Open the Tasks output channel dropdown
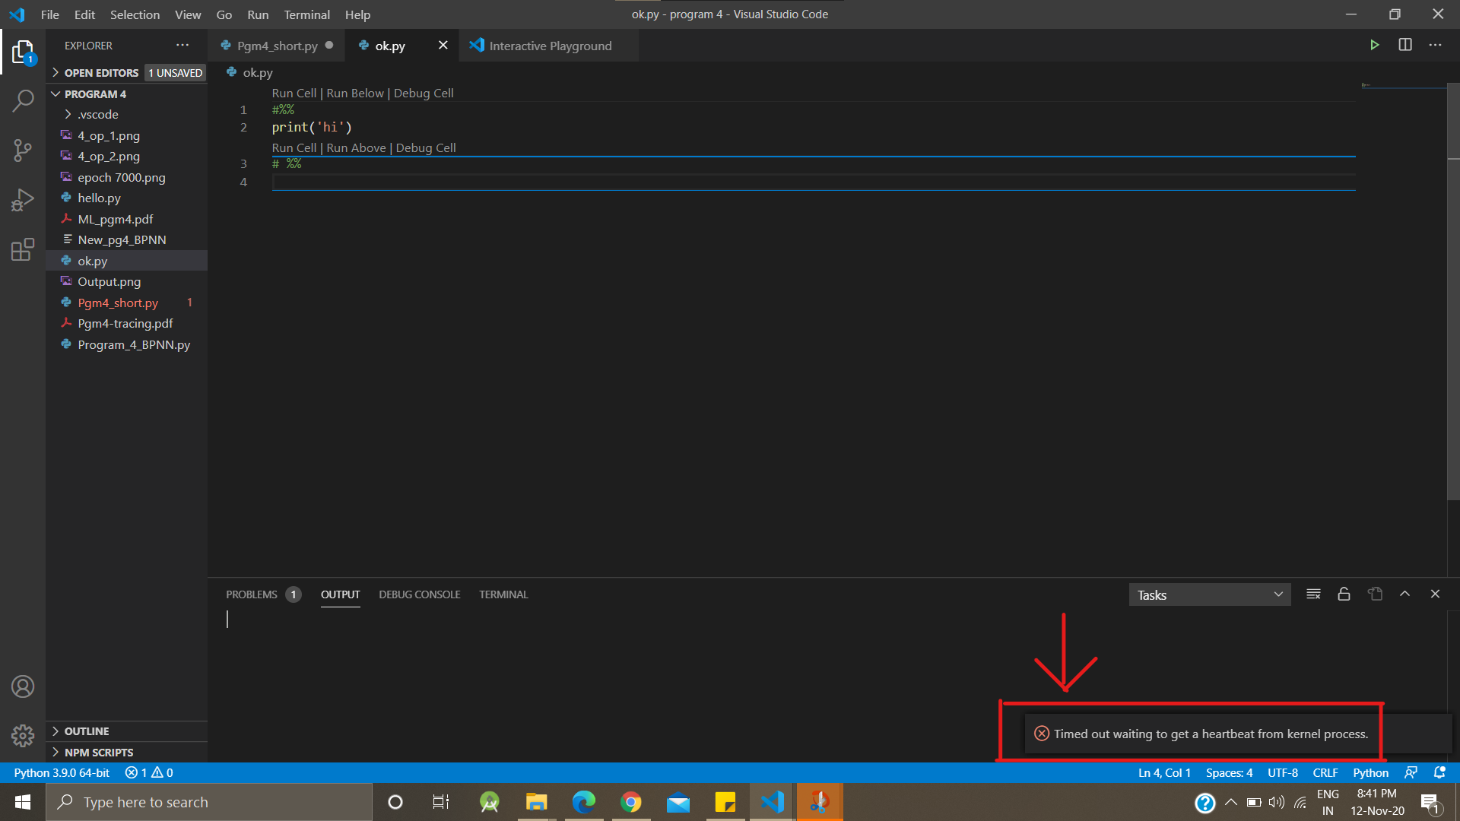The width and height of the screenshot is (1460, 821). tap(1209, 595)
